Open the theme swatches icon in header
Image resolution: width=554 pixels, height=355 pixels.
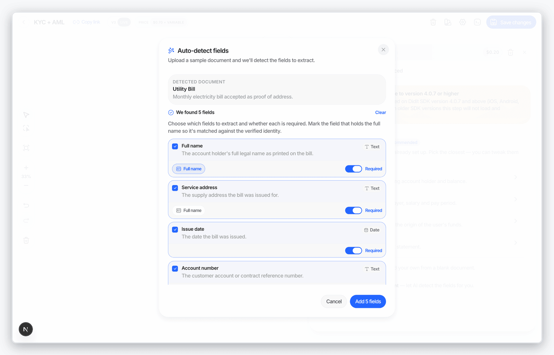tap(448, 22)
